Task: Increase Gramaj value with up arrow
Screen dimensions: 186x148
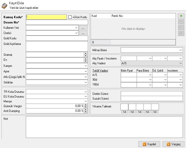Action: [x=86, y=53]
